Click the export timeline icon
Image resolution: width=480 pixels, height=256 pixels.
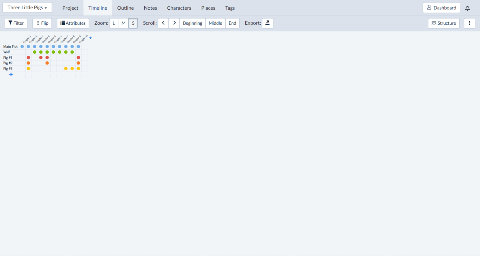(x=267, y=23)
